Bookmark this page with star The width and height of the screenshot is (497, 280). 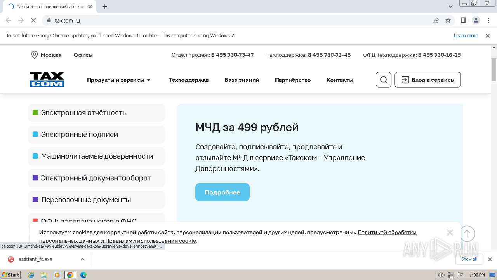(448, 20)
